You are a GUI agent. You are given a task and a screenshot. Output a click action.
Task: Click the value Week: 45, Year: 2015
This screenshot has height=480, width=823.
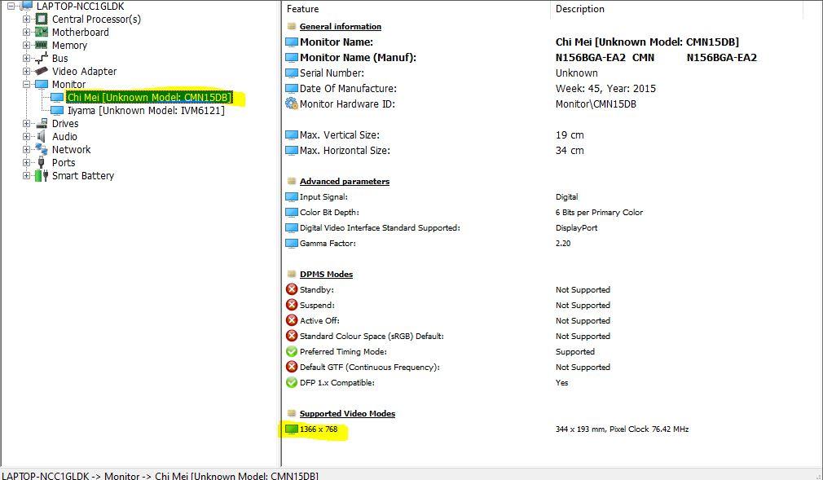[x=605, y=89]
